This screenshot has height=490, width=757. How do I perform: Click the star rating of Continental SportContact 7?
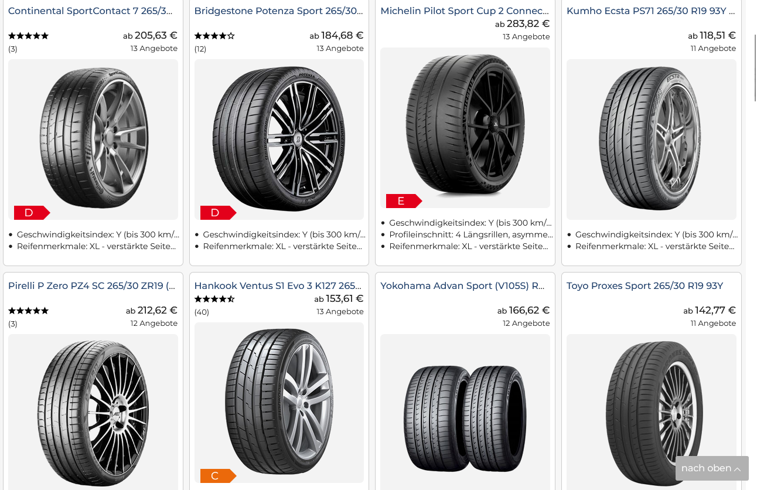[x=28, y=36]
